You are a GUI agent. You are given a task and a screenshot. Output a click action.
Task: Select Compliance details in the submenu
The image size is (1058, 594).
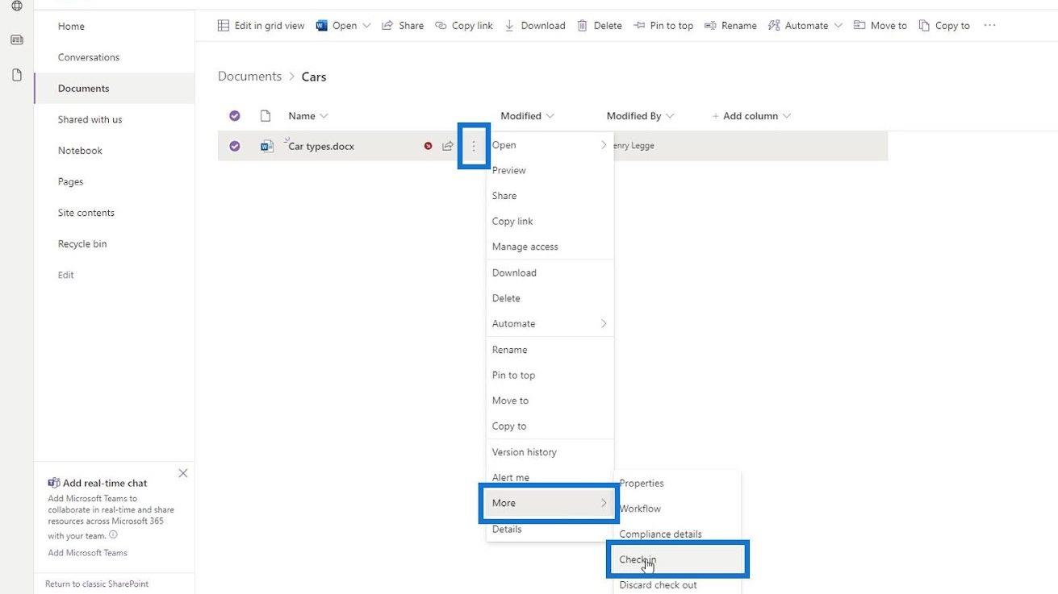coord(677,534)
